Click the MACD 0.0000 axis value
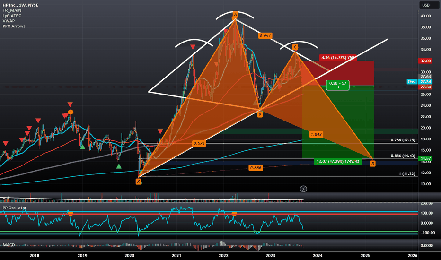This screenshot has height=260, width=441. (x=427, y=245)
